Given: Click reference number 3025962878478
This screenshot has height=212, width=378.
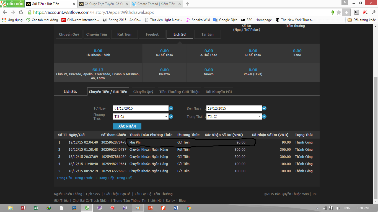Looking at the screenshot, I should pyautogui.click(x=114, y=142).
